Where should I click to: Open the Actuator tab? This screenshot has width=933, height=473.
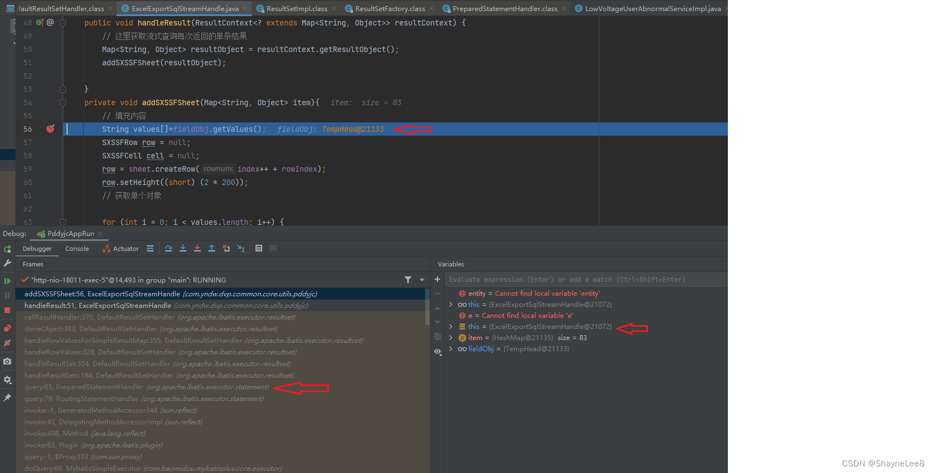[x=120, y=249]
